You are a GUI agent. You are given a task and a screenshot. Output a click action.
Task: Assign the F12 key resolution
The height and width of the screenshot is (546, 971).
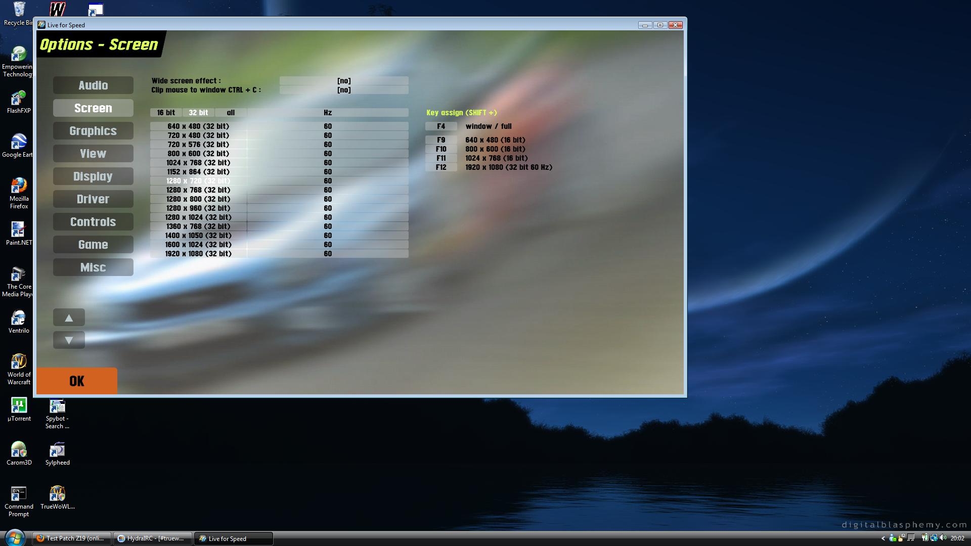441,167
